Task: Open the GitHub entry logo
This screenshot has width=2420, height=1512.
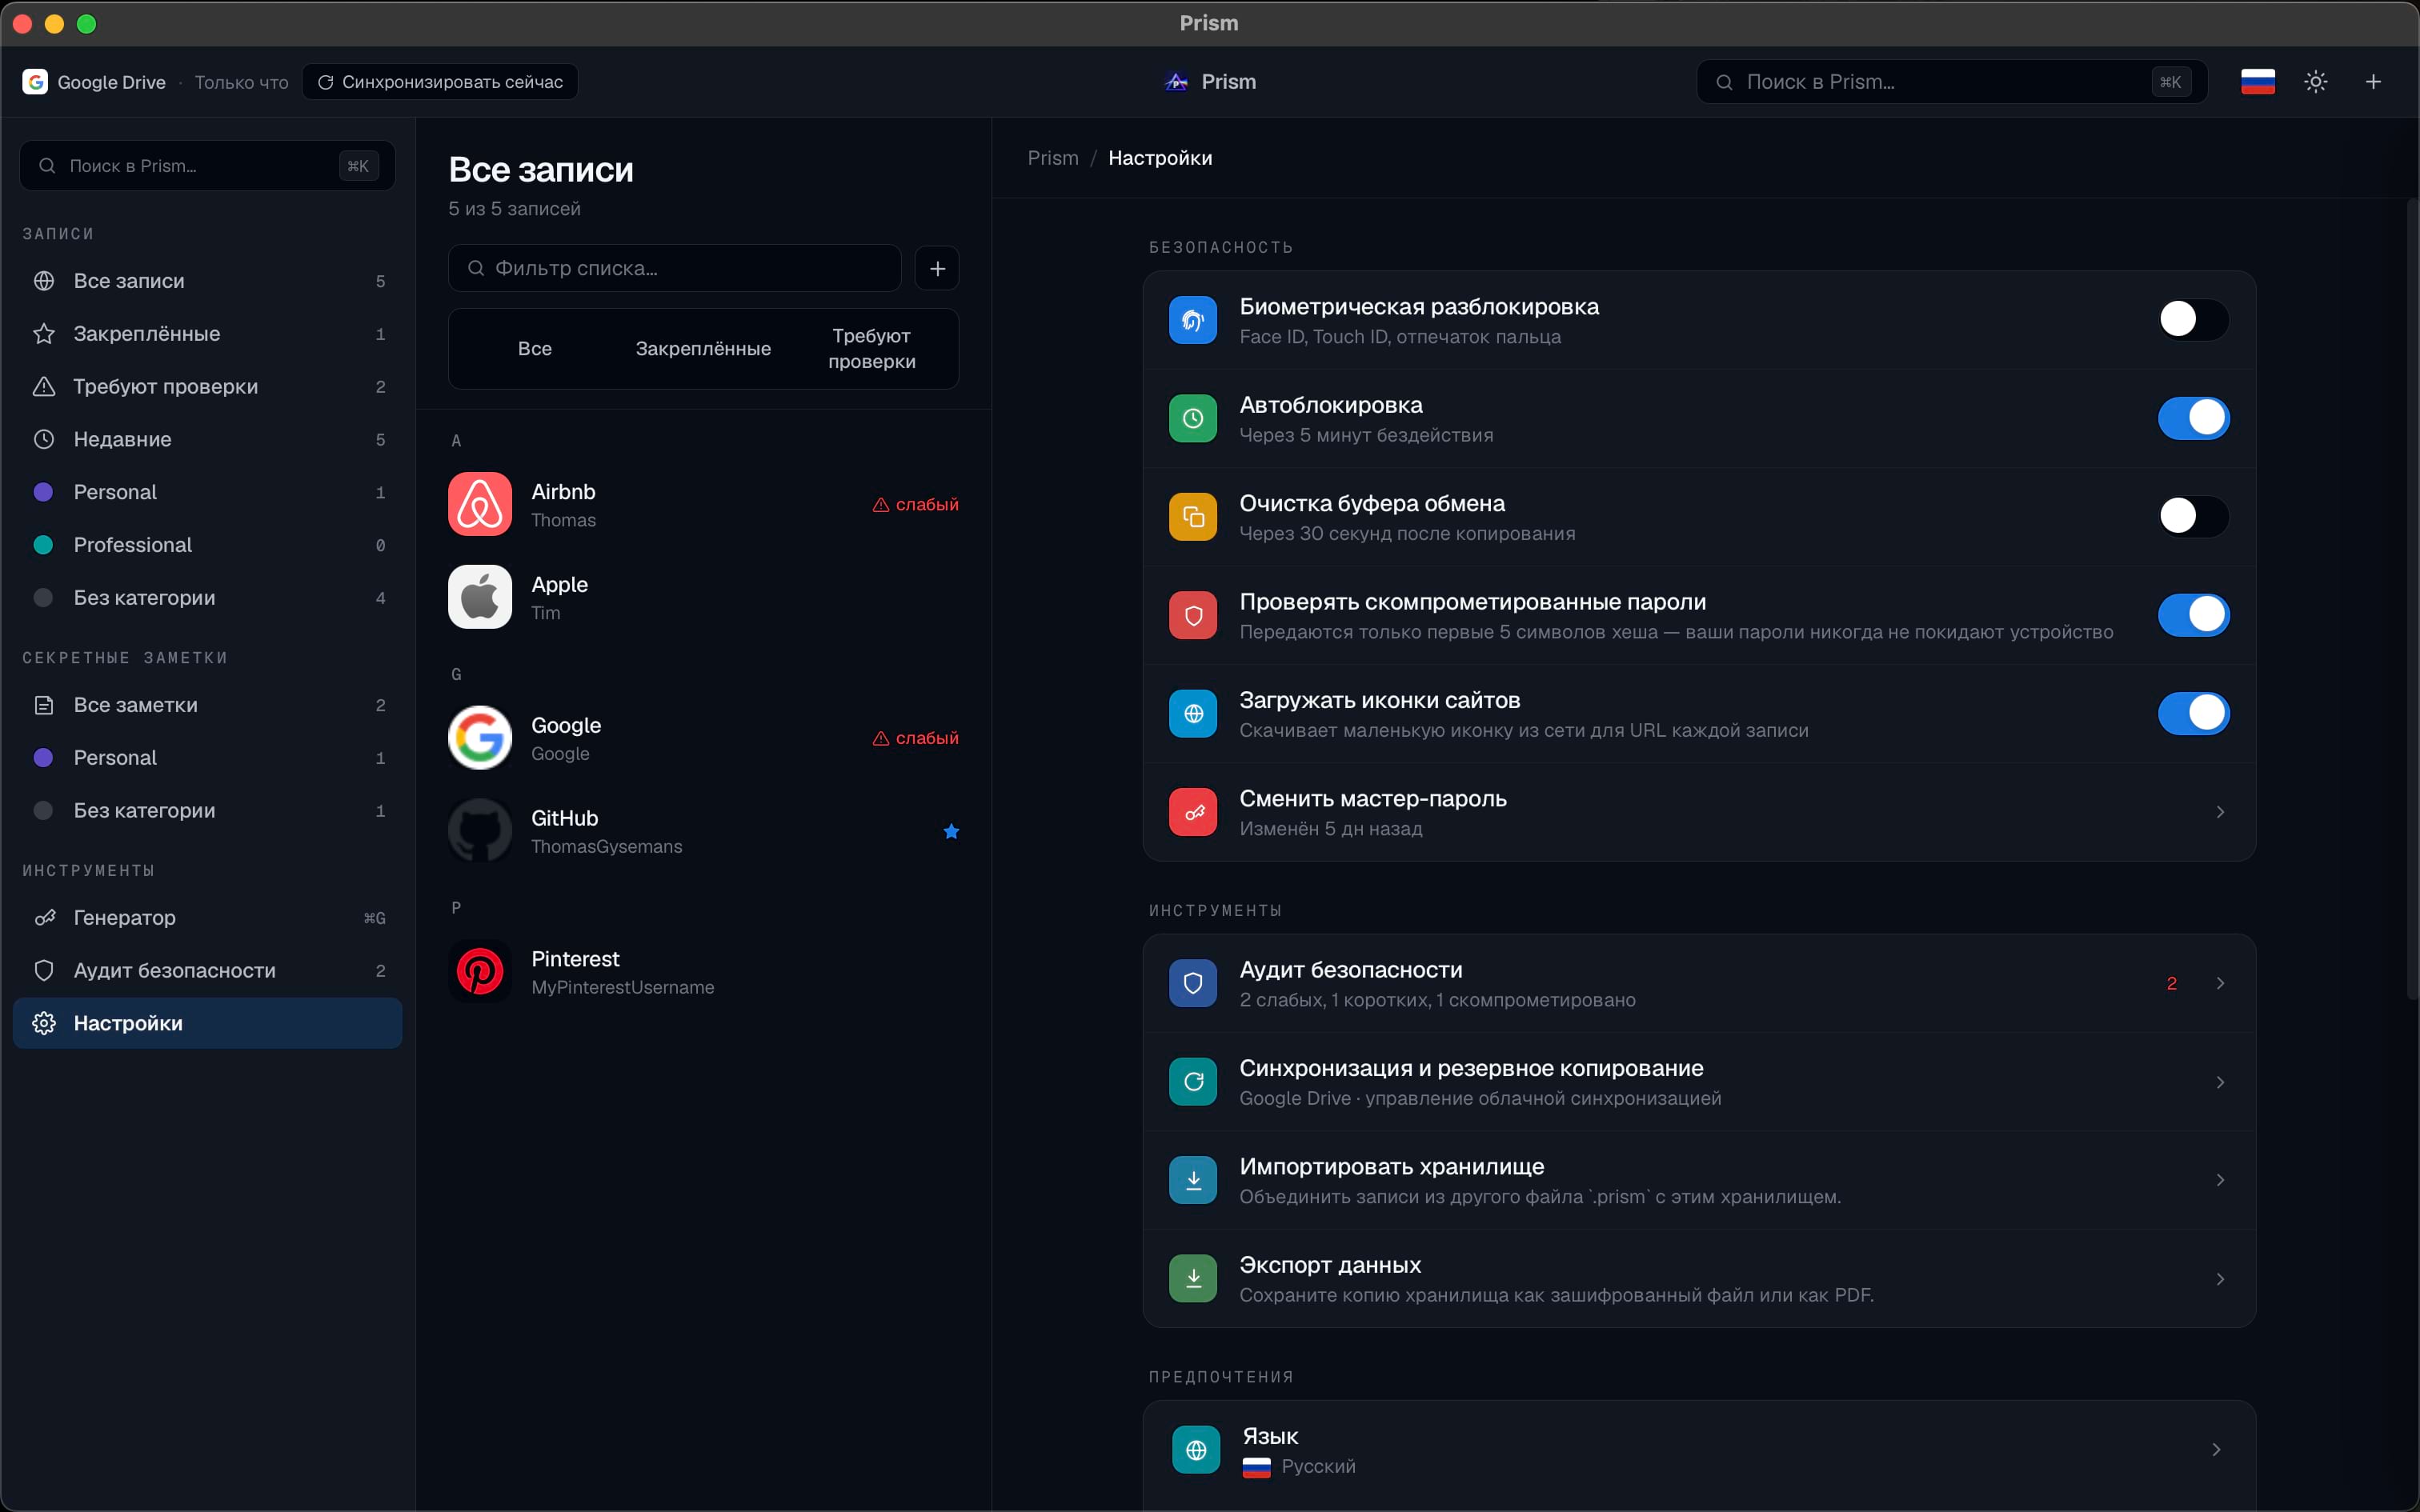Action: (480, 831)
